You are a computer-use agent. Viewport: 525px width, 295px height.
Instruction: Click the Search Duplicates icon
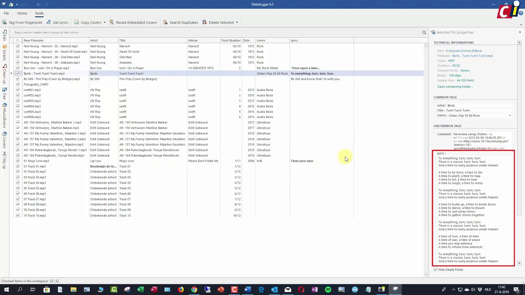pyautogui.click(x=166, y=23)
